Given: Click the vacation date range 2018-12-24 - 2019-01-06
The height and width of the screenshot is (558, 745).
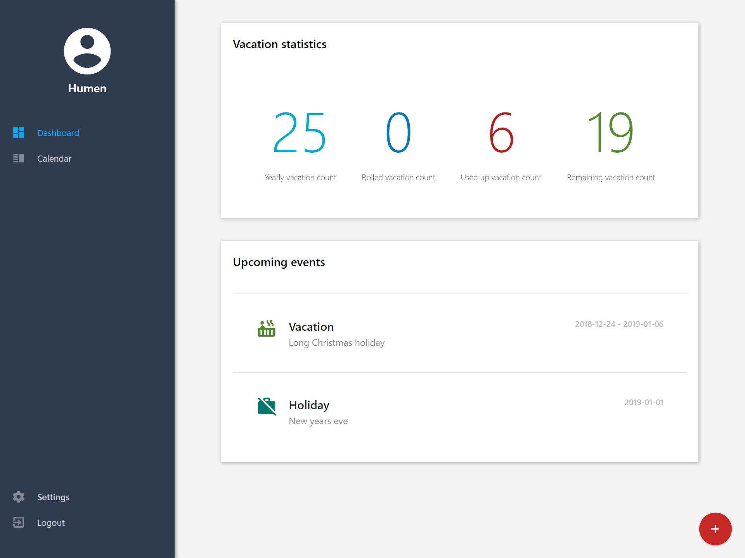Looking at the screenshot, I should click(x=619, y=324).
